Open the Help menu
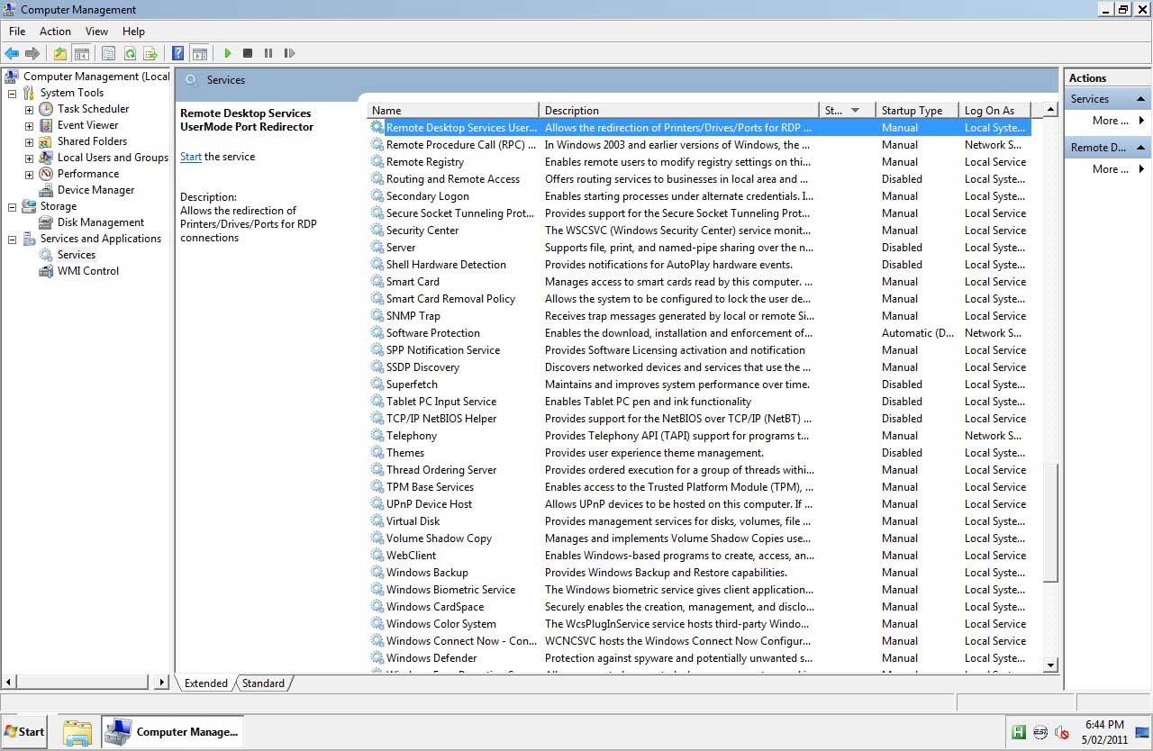The width and height of the screenshot is (1153, 751). pyautogui.click(x=133, y=32)
